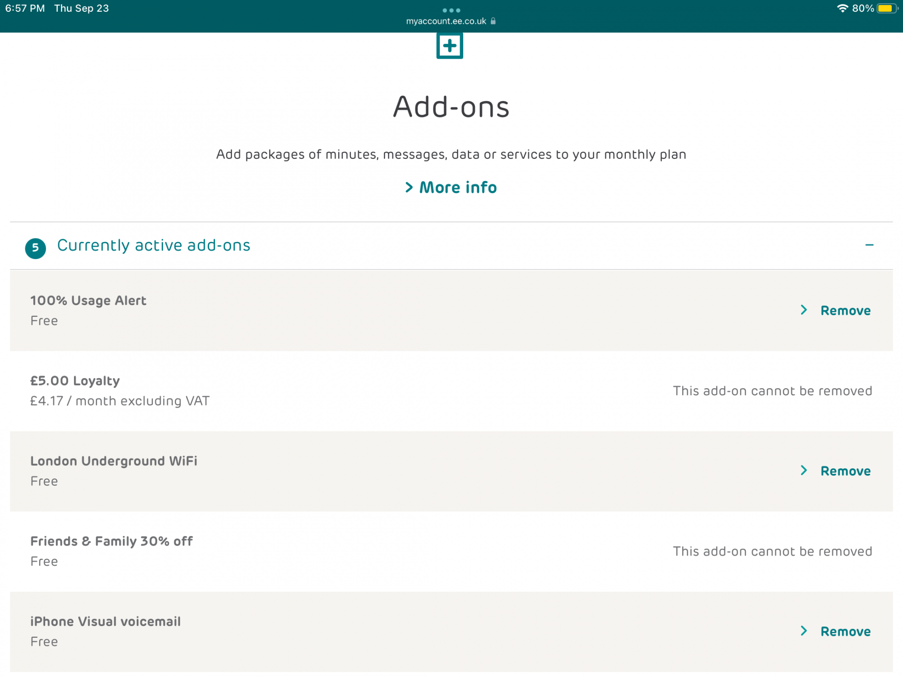This screenshot has width=903, height=677.
Task: Remove the iPhone Visual voicemail add-on
Action: (845, 631)
